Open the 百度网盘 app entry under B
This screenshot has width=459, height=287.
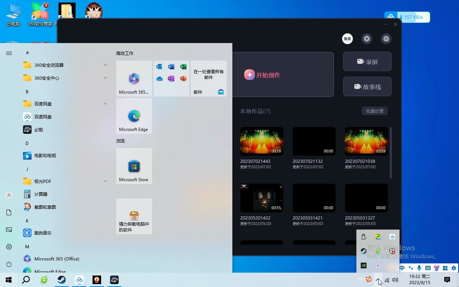[x=65, y=117]
